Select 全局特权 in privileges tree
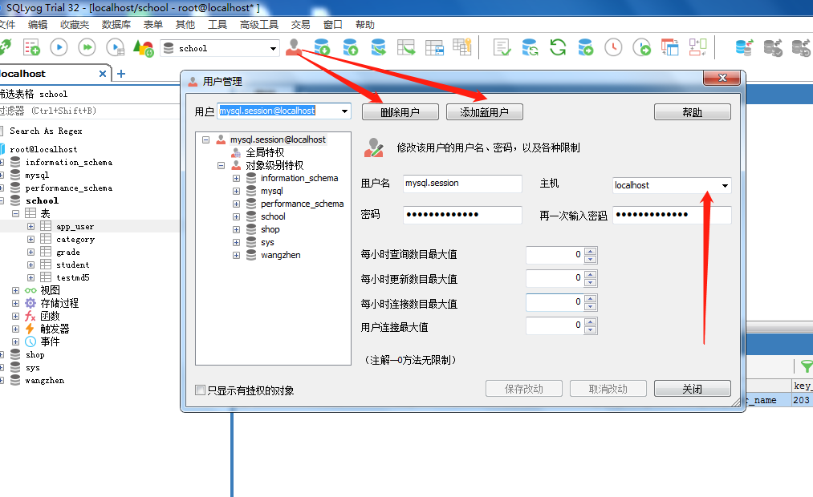 tap(265, 153)
